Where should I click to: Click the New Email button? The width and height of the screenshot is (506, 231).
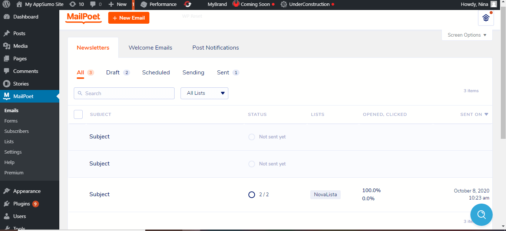129,18
